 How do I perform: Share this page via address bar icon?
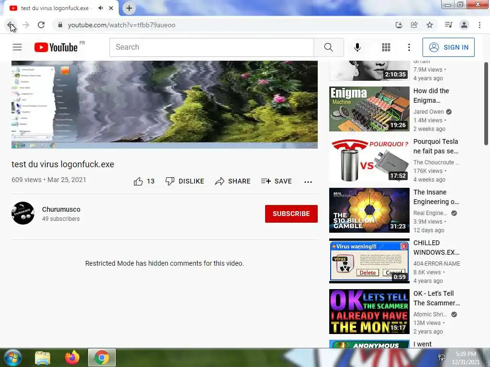pyautogui.click(x=414, y=25)
